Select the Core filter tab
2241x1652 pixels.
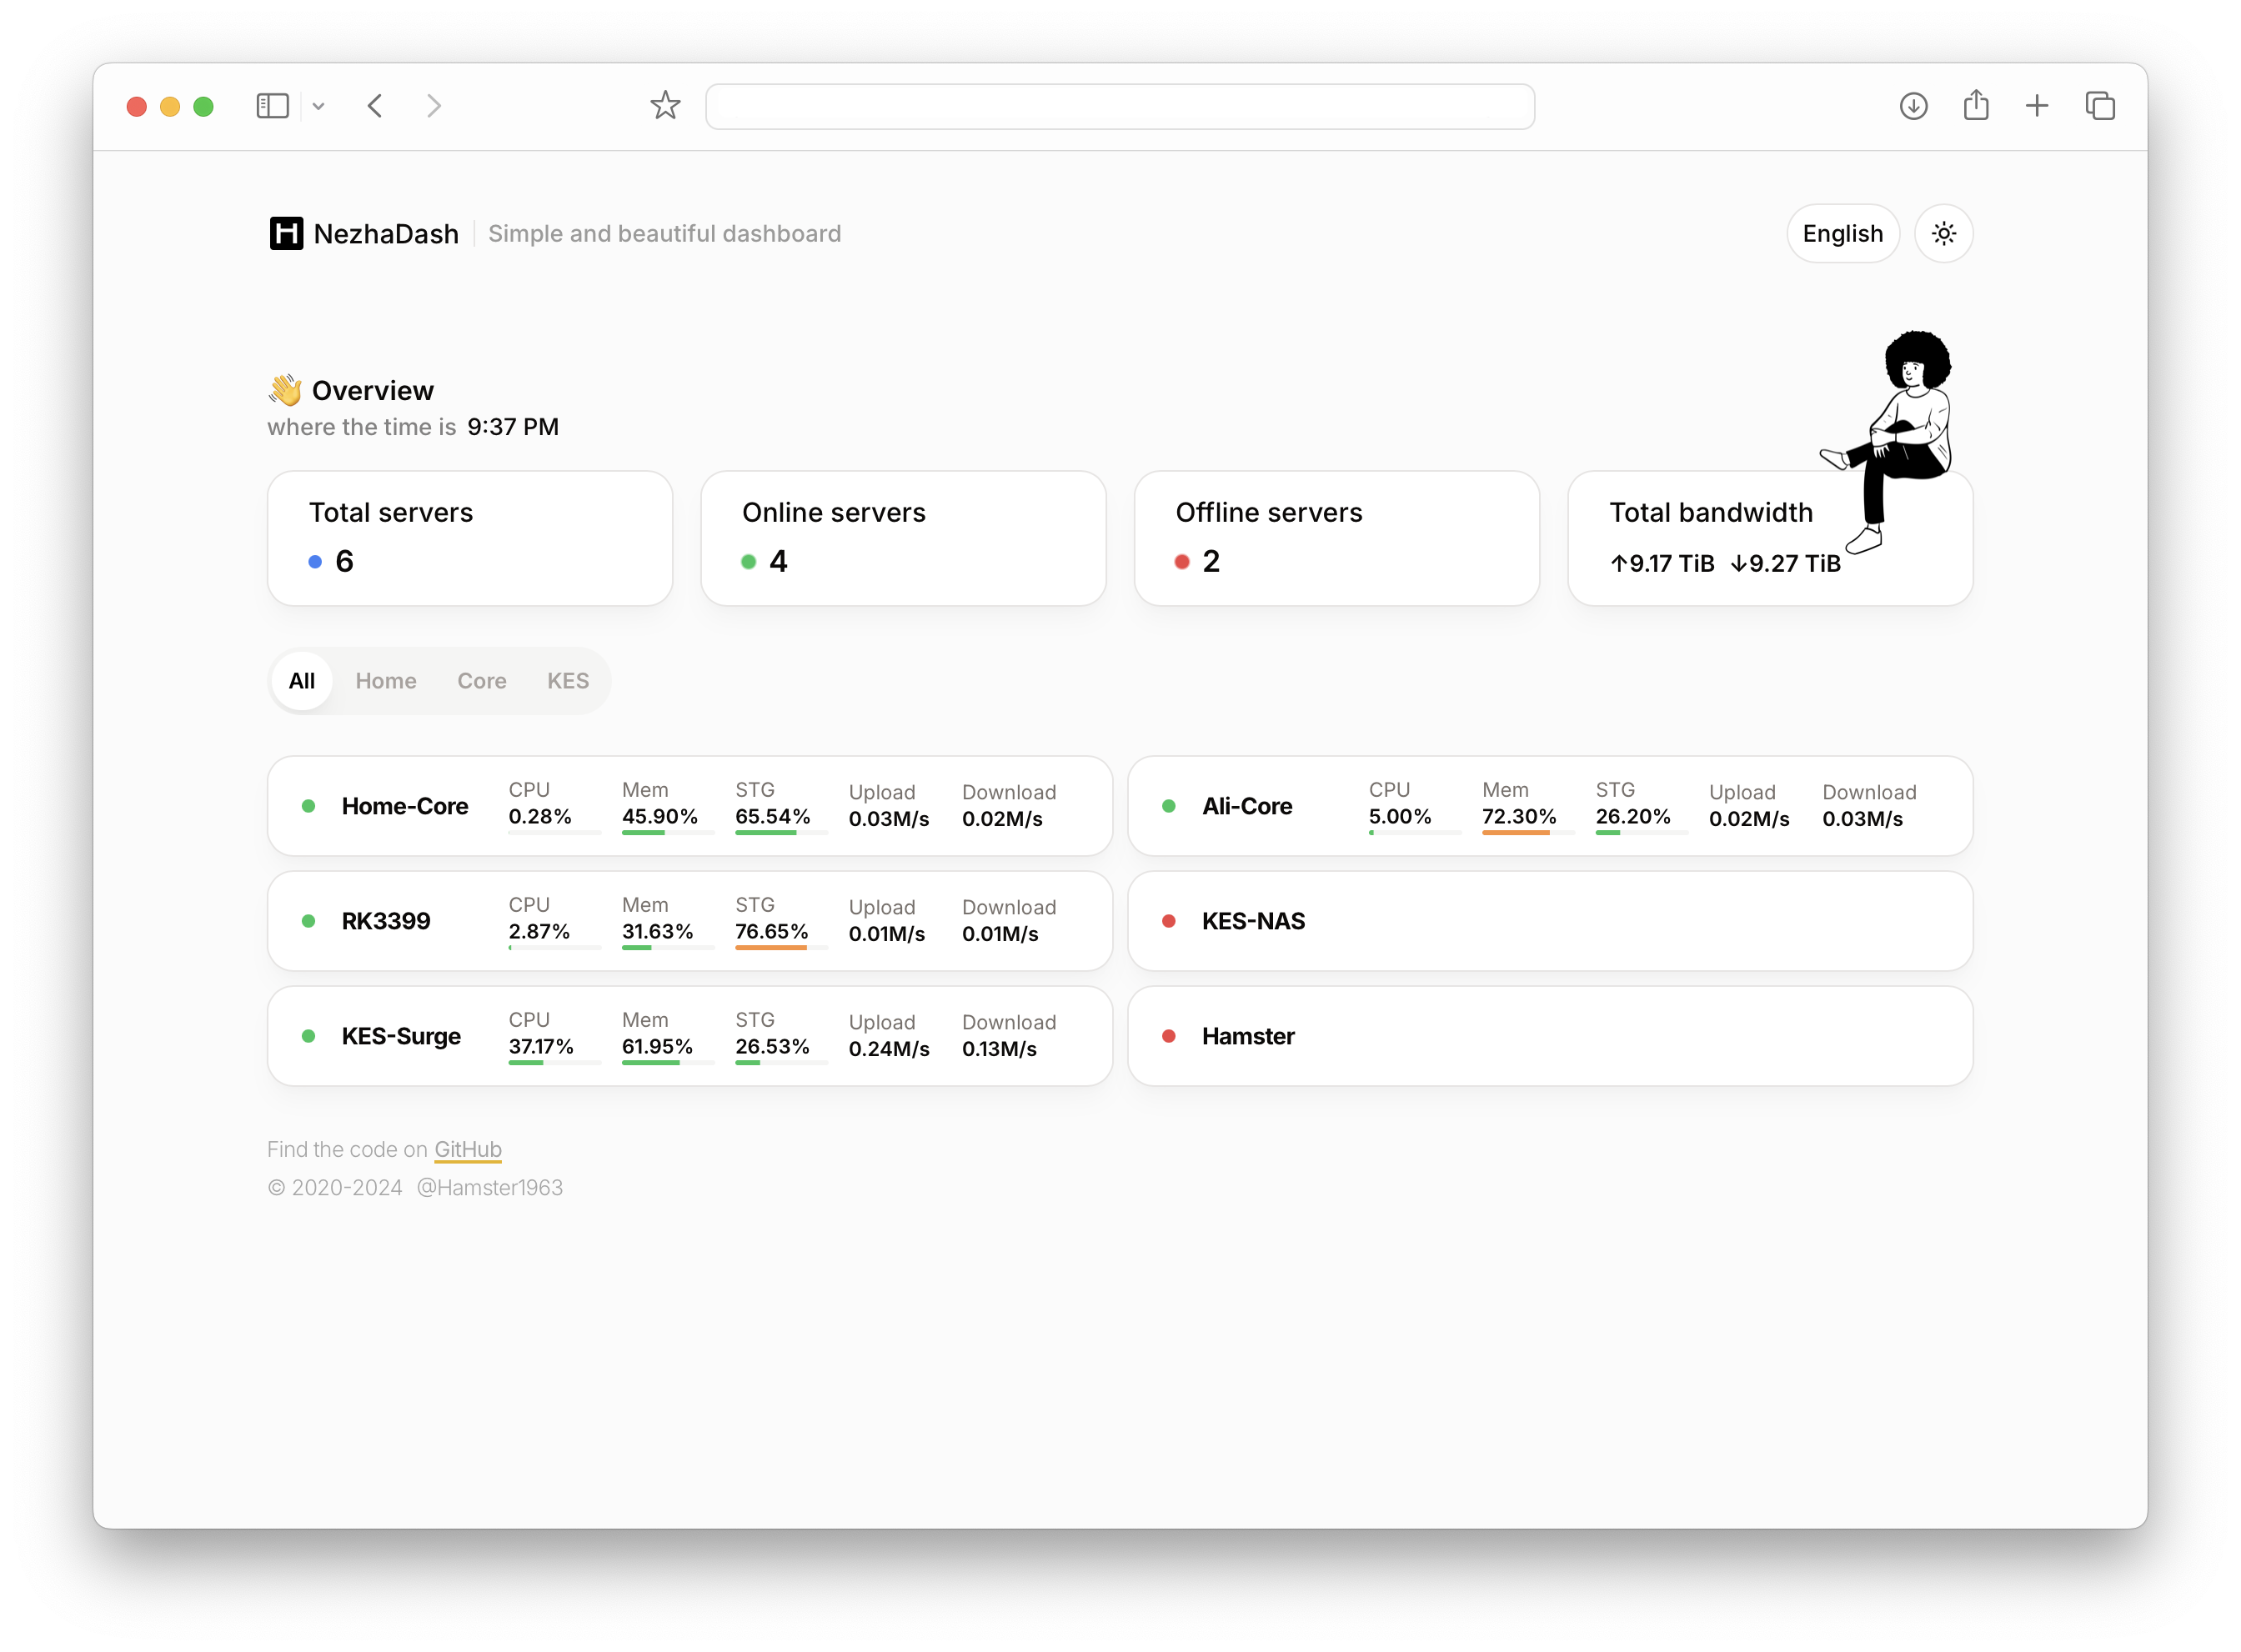coord(481,681)
